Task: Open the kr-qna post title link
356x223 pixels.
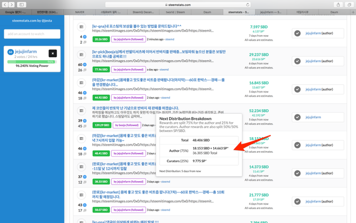Action: pos(137,26)
